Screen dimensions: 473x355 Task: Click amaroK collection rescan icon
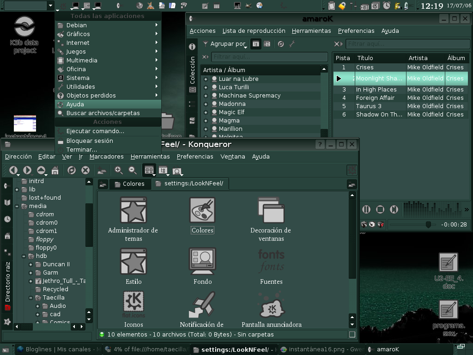coord(280,44)
